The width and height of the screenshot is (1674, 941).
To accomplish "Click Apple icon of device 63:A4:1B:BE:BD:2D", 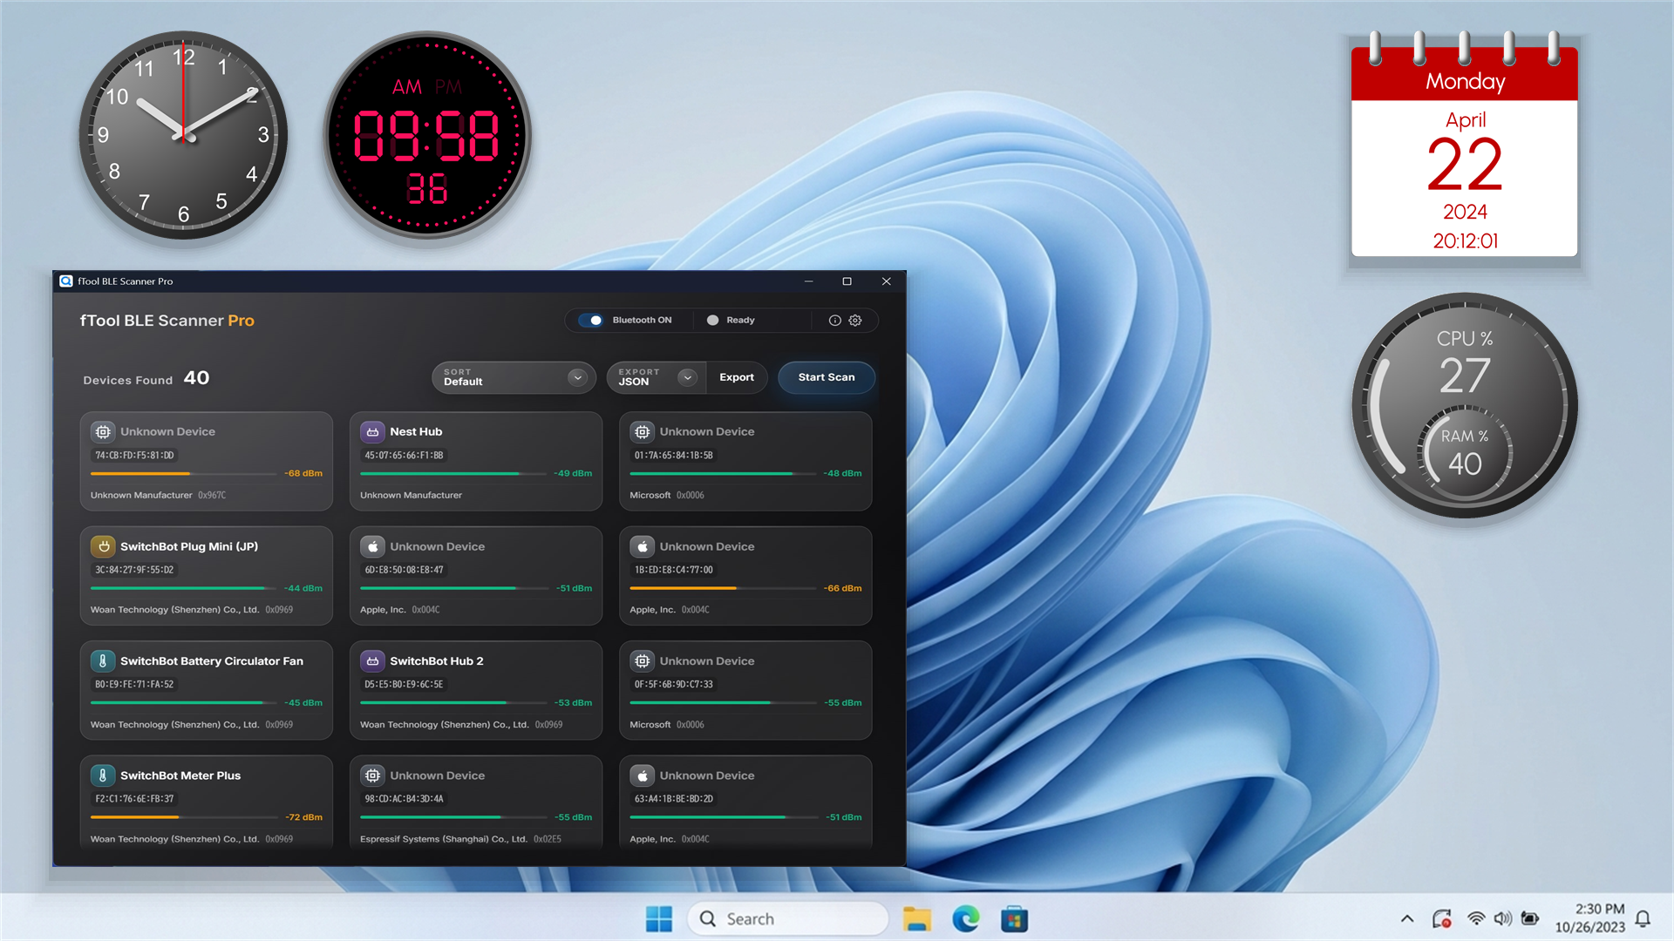I will click(x=643, y=775).
